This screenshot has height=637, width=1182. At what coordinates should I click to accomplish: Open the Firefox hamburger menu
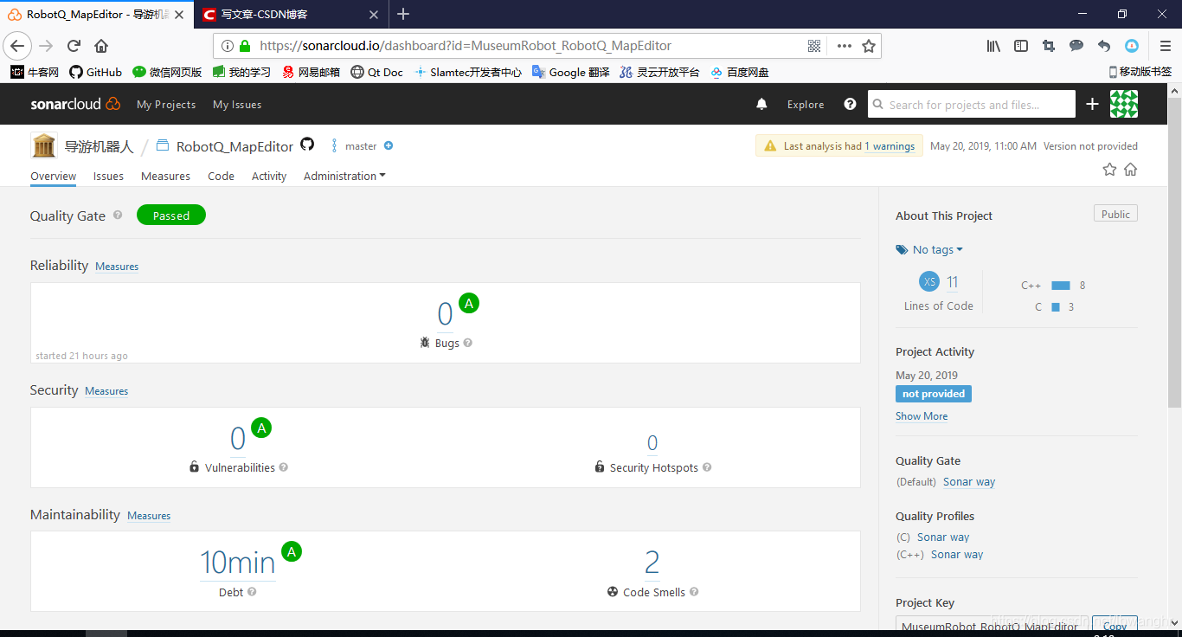(x=1165, y=46)
